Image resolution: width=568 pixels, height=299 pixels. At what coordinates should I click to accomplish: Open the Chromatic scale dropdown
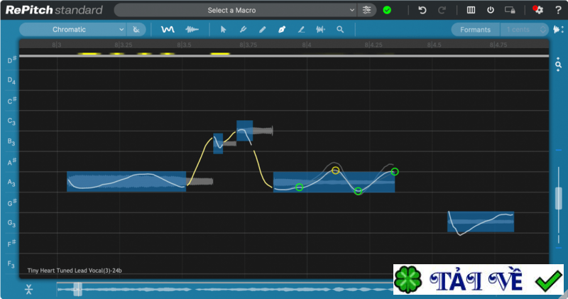(73, 29)
